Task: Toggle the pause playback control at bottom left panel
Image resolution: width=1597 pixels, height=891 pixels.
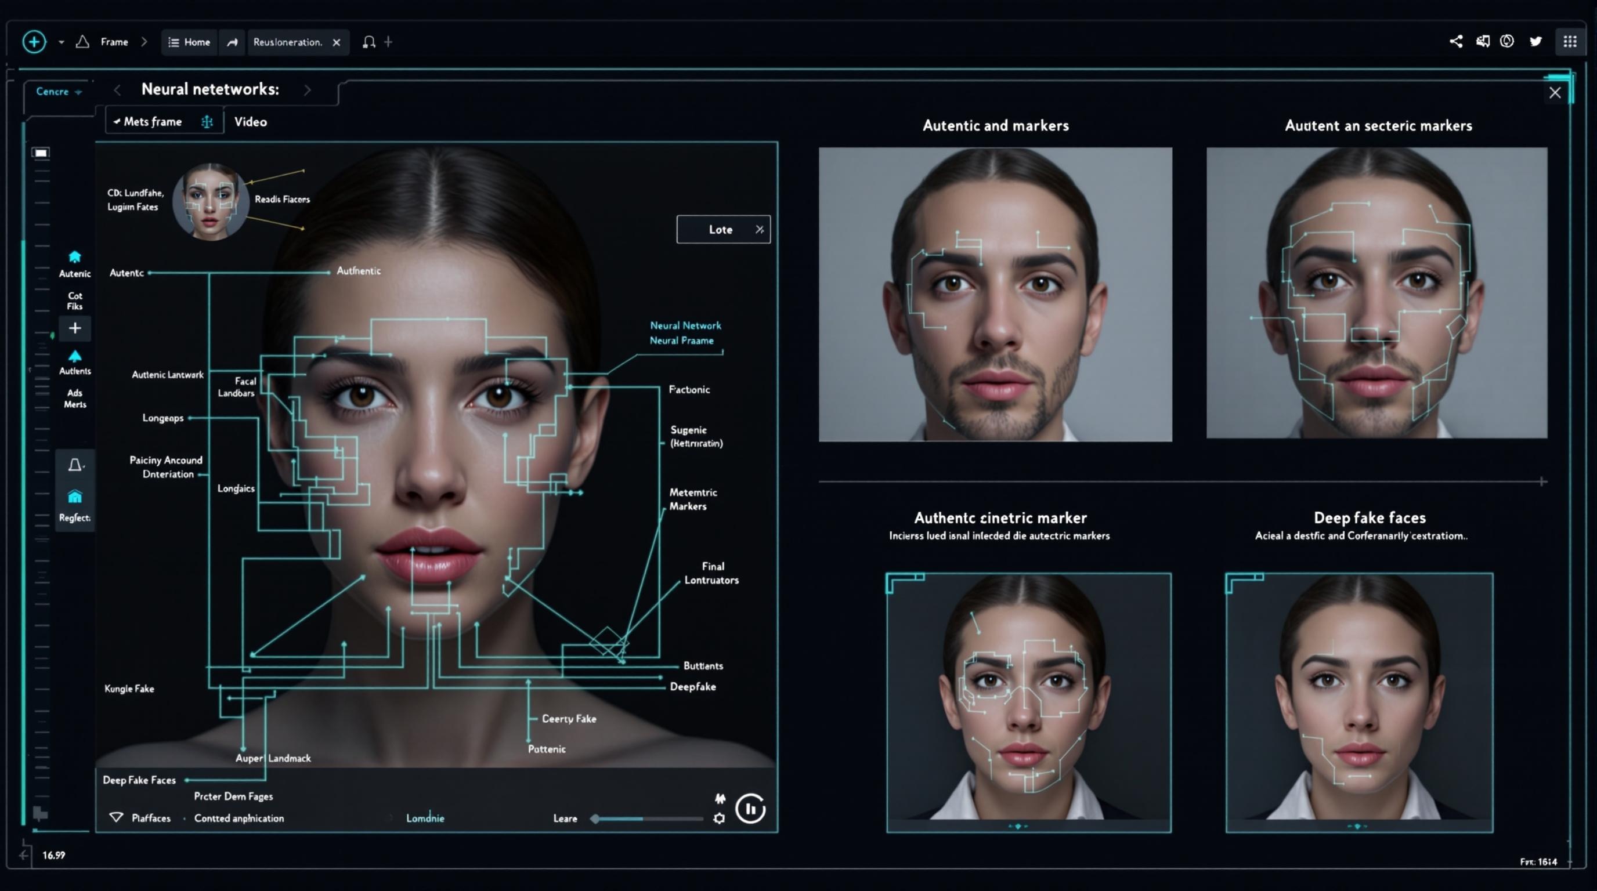Action: 751,809
